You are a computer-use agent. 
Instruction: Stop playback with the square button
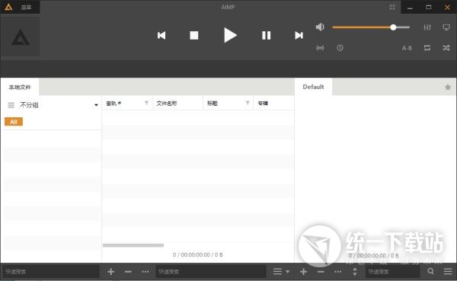pos(193,36)
